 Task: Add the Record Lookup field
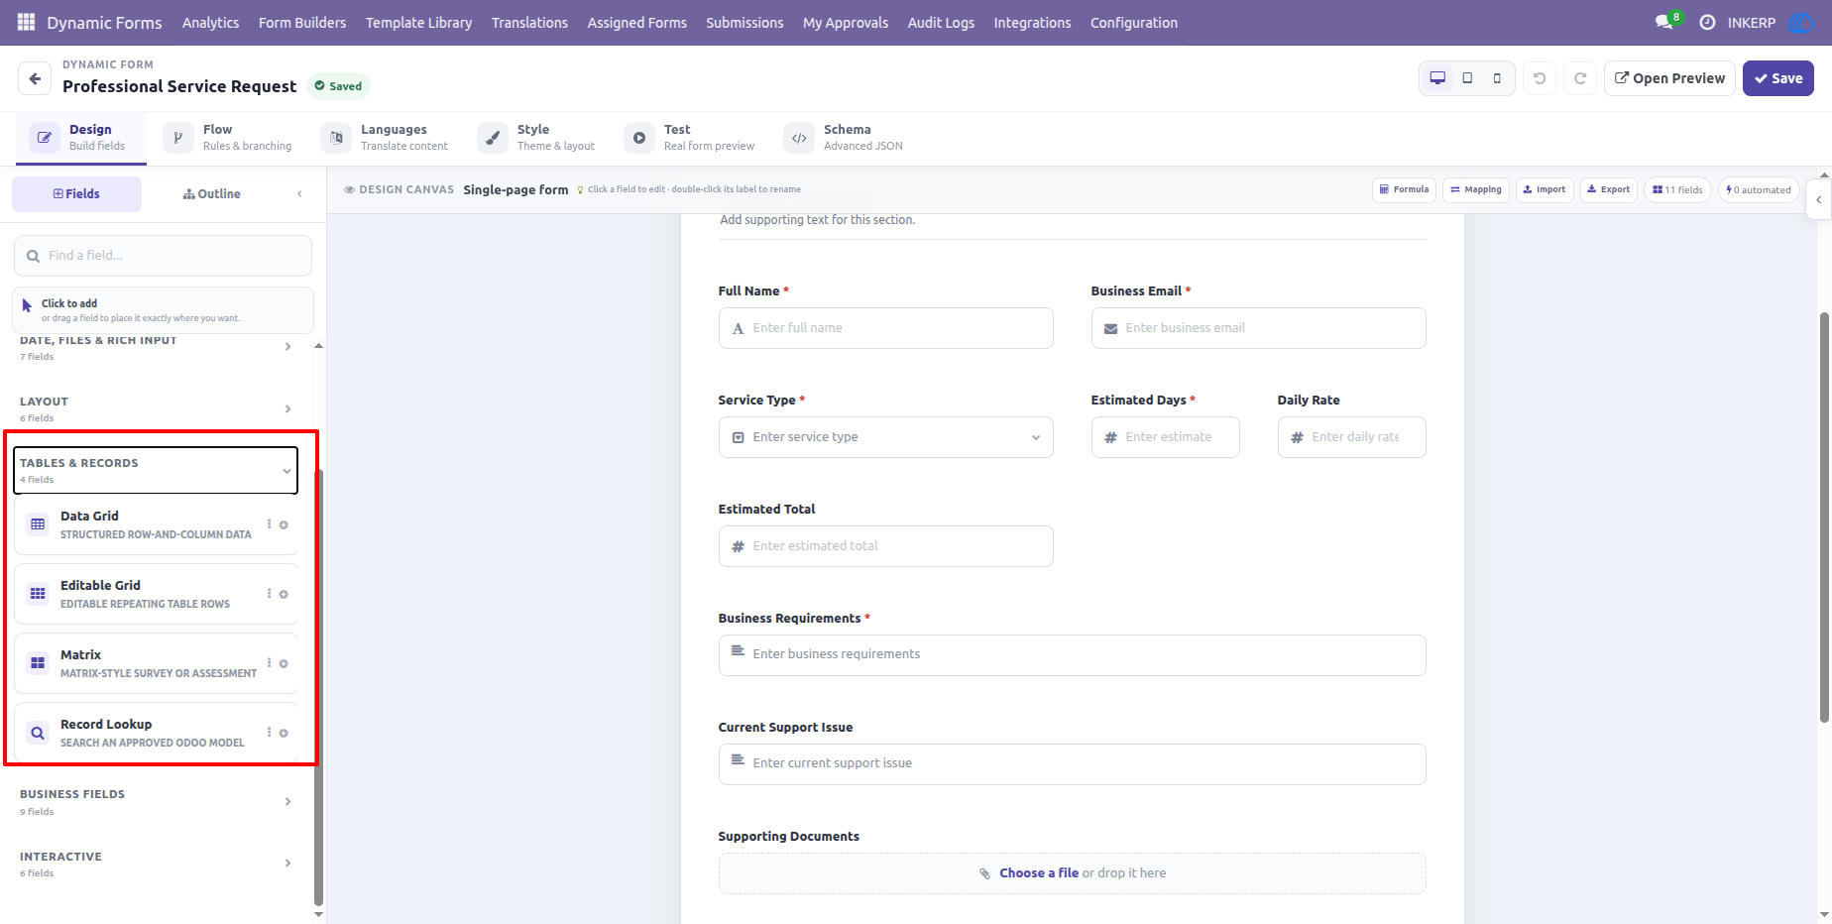[157, 733]
